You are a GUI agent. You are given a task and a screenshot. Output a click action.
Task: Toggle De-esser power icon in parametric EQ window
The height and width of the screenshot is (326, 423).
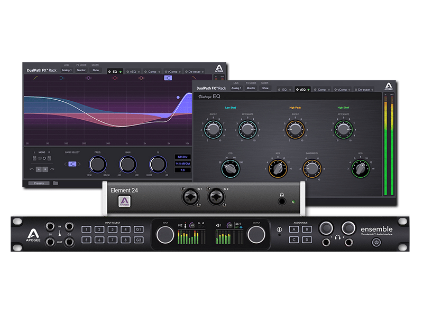click(x=186, y=72)
